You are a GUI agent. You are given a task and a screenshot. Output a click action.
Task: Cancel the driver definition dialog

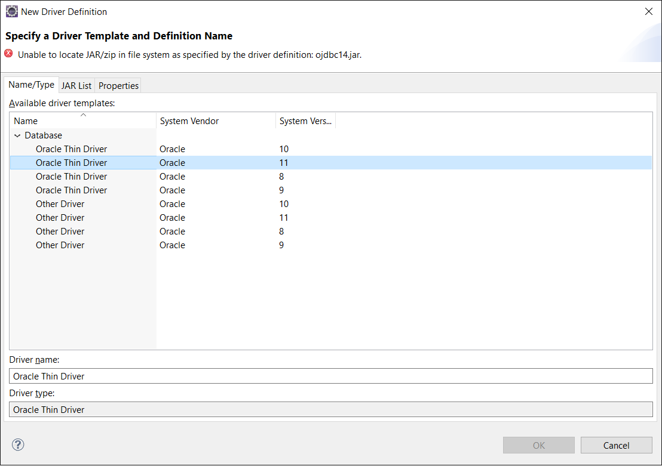[617, 445]
